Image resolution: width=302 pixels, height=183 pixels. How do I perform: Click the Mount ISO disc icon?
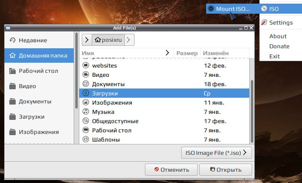tap(211, 9)
